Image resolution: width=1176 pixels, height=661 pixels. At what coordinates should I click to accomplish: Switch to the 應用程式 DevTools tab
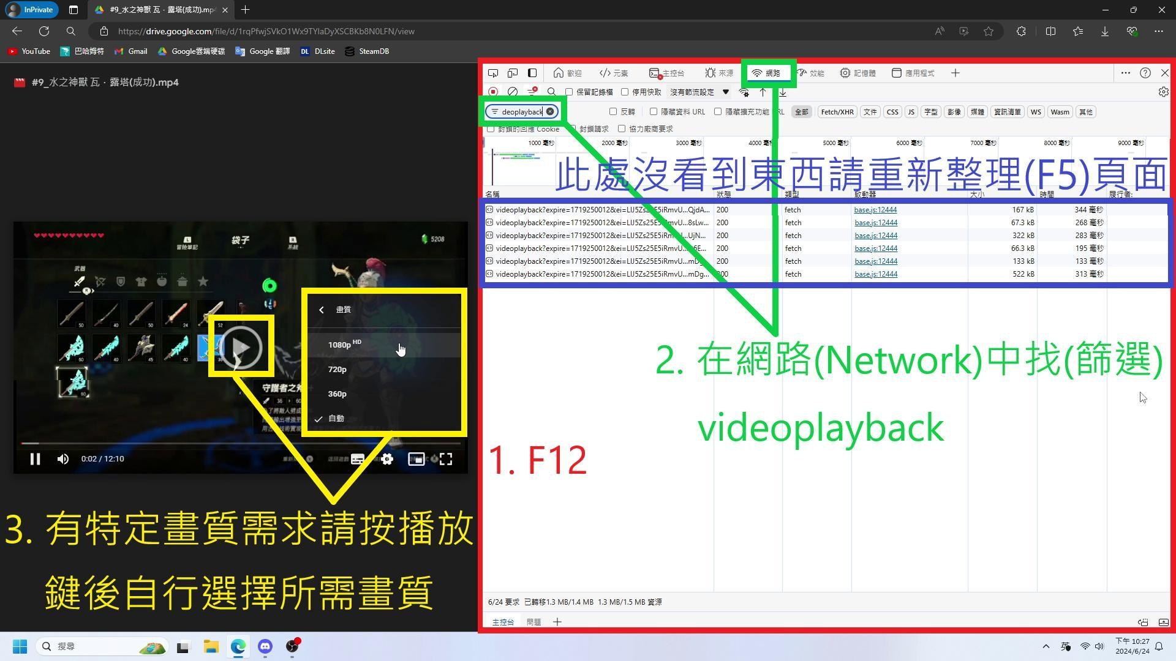coord(913,73)
